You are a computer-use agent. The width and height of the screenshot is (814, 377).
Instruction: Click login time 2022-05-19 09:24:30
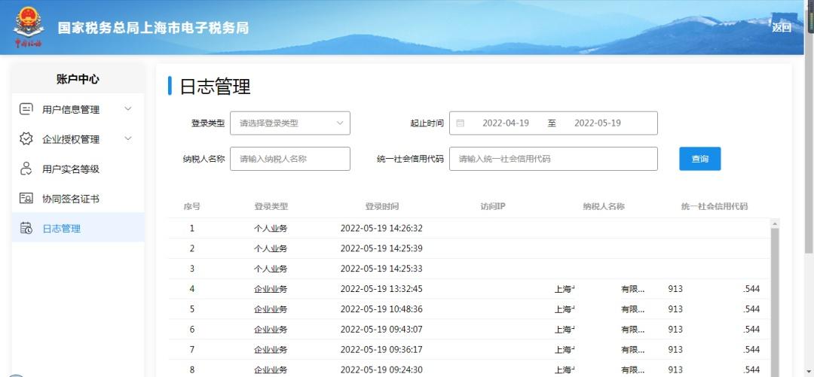point(381,369)
